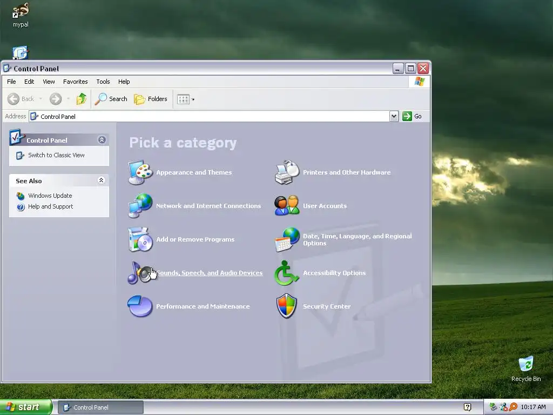Screen dimensions: 553x415
Task: Click inside the Address field
Action: coord(210,117)
